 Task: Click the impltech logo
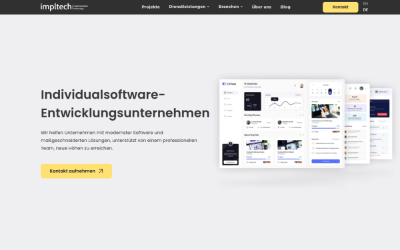tap(64, 7)
